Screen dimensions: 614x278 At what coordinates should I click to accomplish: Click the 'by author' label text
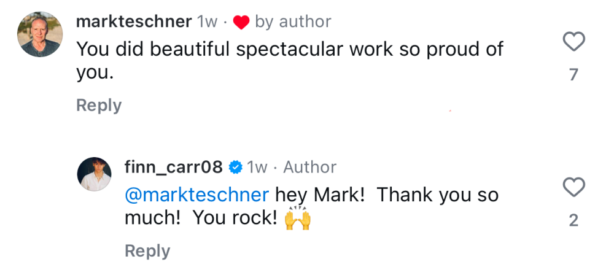click(x=293, y=21)
